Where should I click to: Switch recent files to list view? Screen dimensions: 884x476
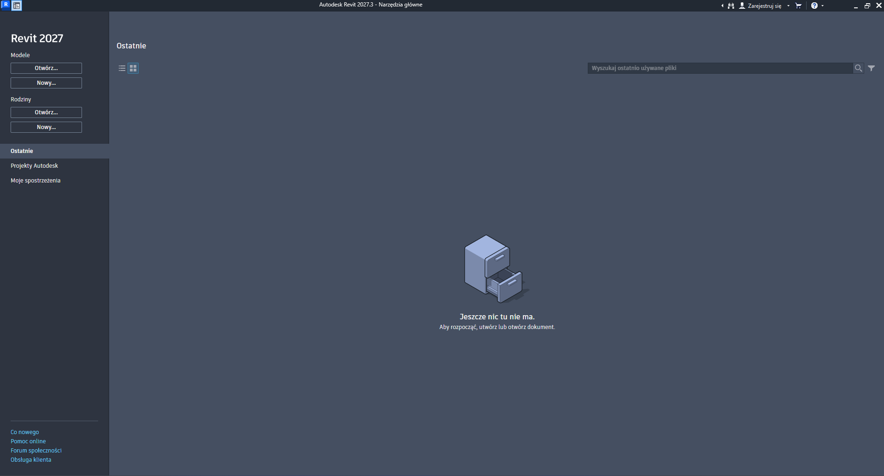tap(122, 68)
